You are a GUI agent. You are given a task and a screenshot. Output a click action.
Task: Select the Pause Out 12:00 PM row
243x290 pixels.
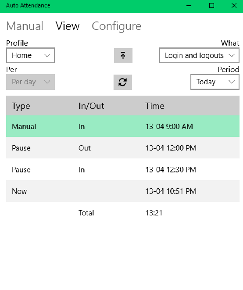tap(123, 148)
